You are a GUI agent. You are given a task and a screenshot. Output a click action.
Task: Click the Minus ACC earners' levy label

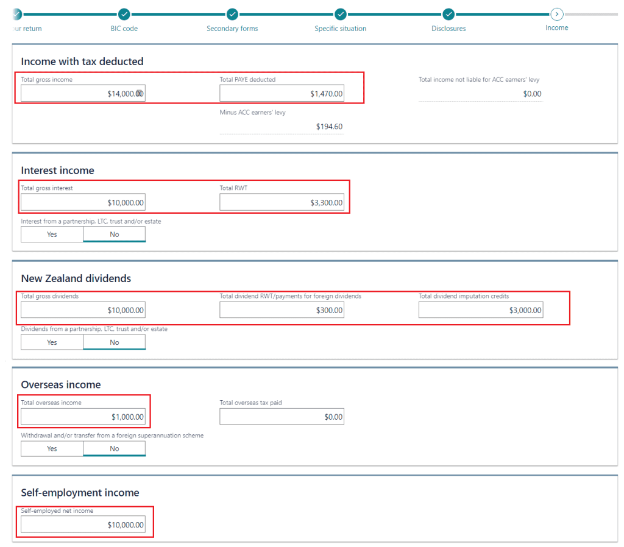click(x=253, y=113)
